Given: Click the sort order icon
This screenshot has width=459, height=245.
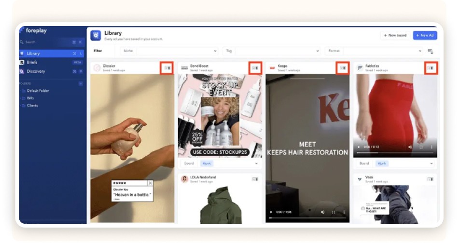Looking at the screenshot, I should [431, 51].
